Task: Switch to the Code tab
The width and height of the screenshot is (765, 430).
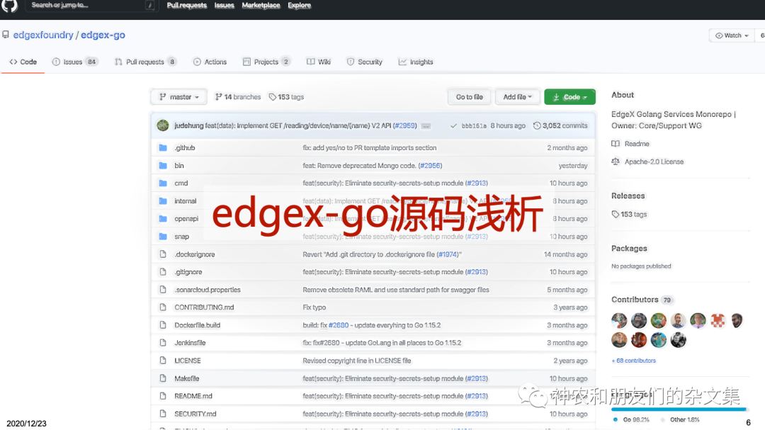Action: pyautogui.click(x=23, y=62)
